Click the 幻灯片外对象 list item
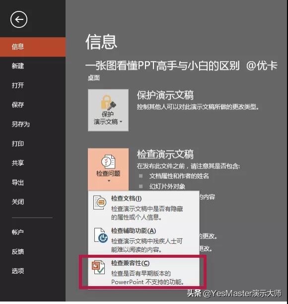The width and height of the screenshot is (288, 304). 167,186
